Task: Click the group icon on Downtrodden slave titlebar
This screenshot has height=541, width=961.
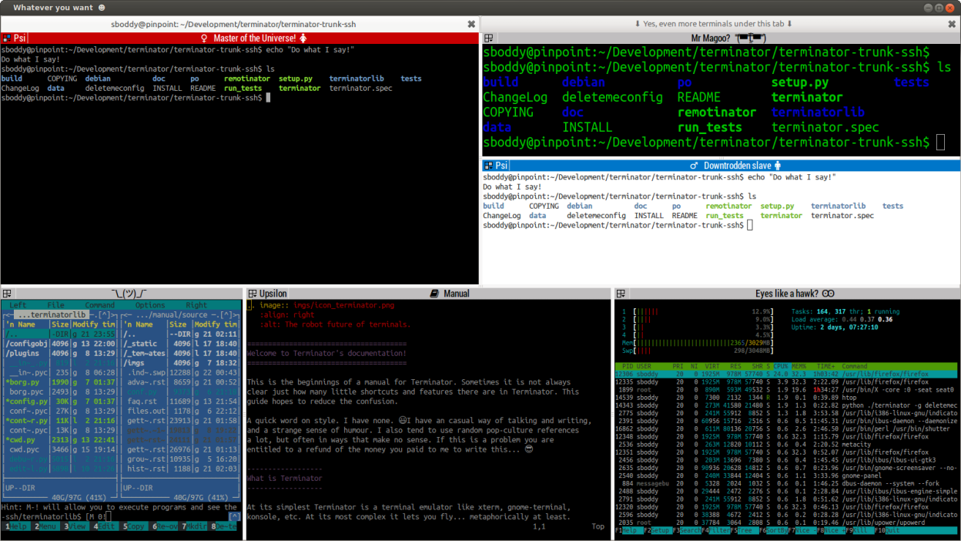Action: pos(488,166)
